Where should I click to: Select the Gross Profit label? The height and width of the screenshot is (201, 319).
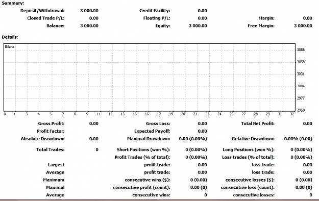tap(51, 123)
